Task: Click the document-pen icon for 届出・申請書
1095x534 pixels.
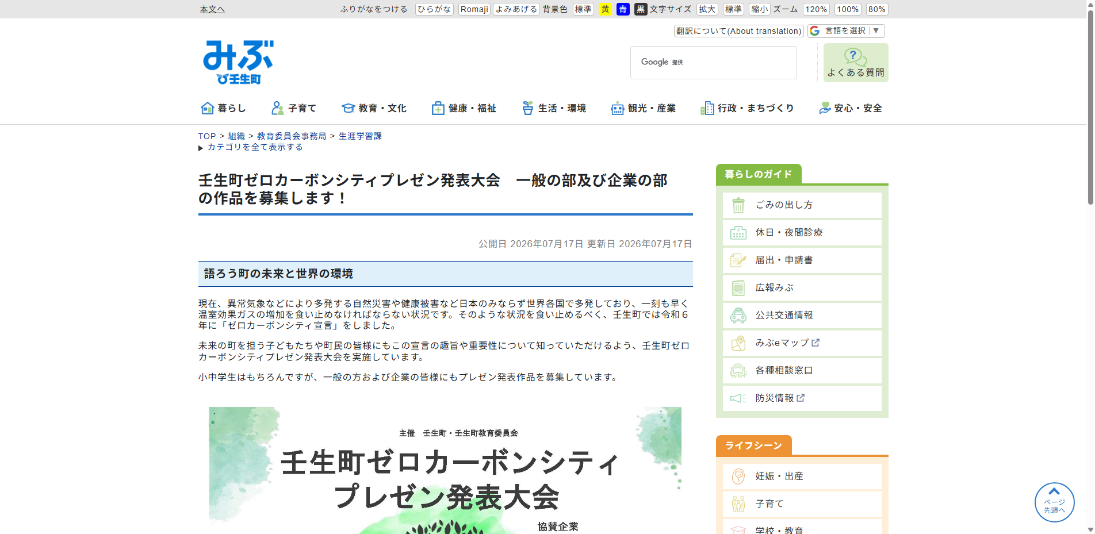Action: [738, 260]
